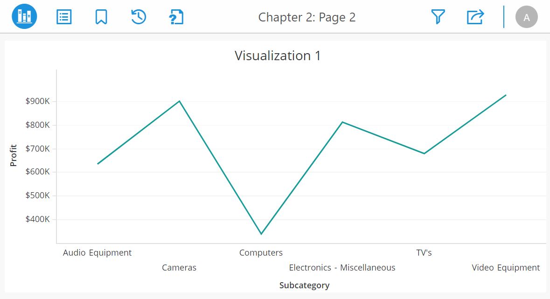Open the filter funnel icon

point(438,16)
